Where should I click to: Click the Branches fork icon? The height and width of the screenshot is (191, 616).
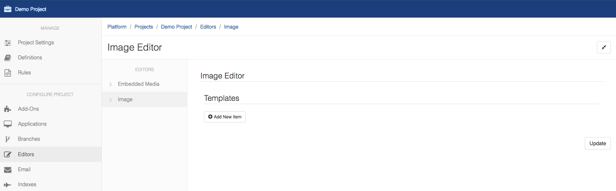click(8, 139)
